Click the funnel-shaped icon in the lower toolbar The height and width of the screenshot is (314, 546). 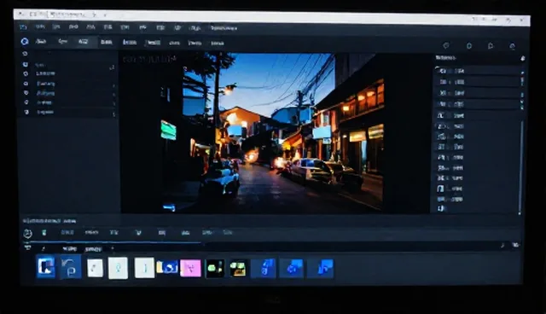click(138, 233)
